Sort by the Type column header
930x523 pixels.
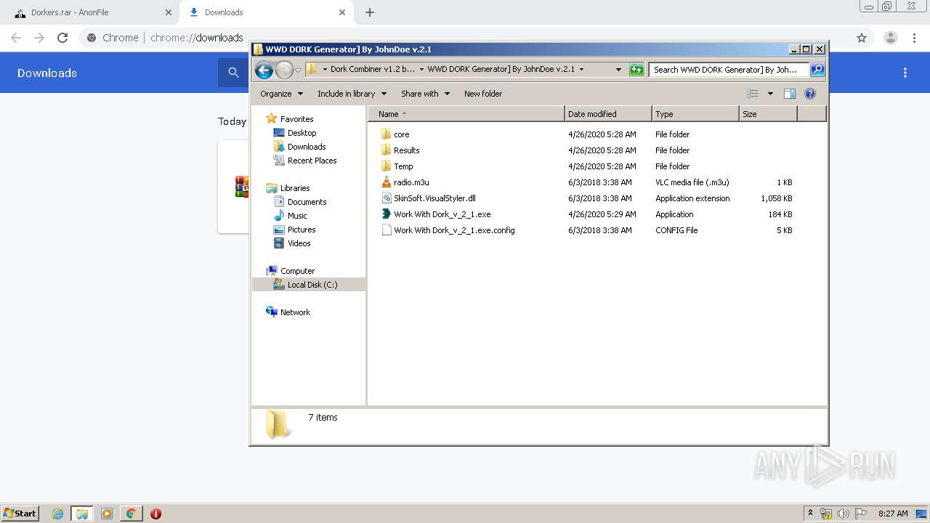coord(695,114)
